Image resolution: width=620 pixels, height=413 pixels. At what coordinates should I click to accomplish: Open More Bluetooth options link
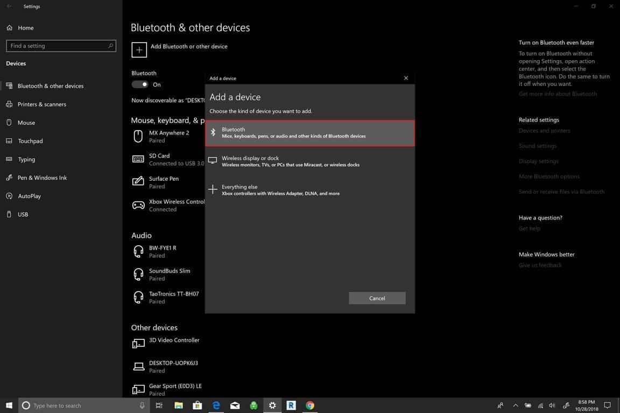click(x=549, y=176)
